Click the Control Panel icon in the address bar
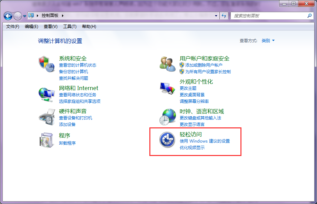The image size is (317, 204). [x=31, y=16]
